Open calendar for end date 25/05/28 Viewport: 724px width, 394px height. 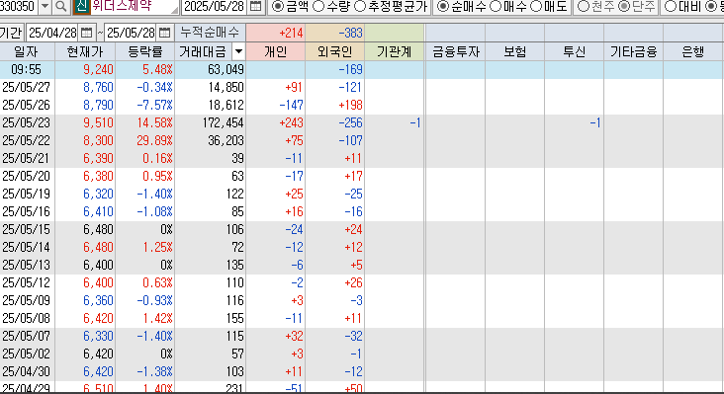coord(165,33)
